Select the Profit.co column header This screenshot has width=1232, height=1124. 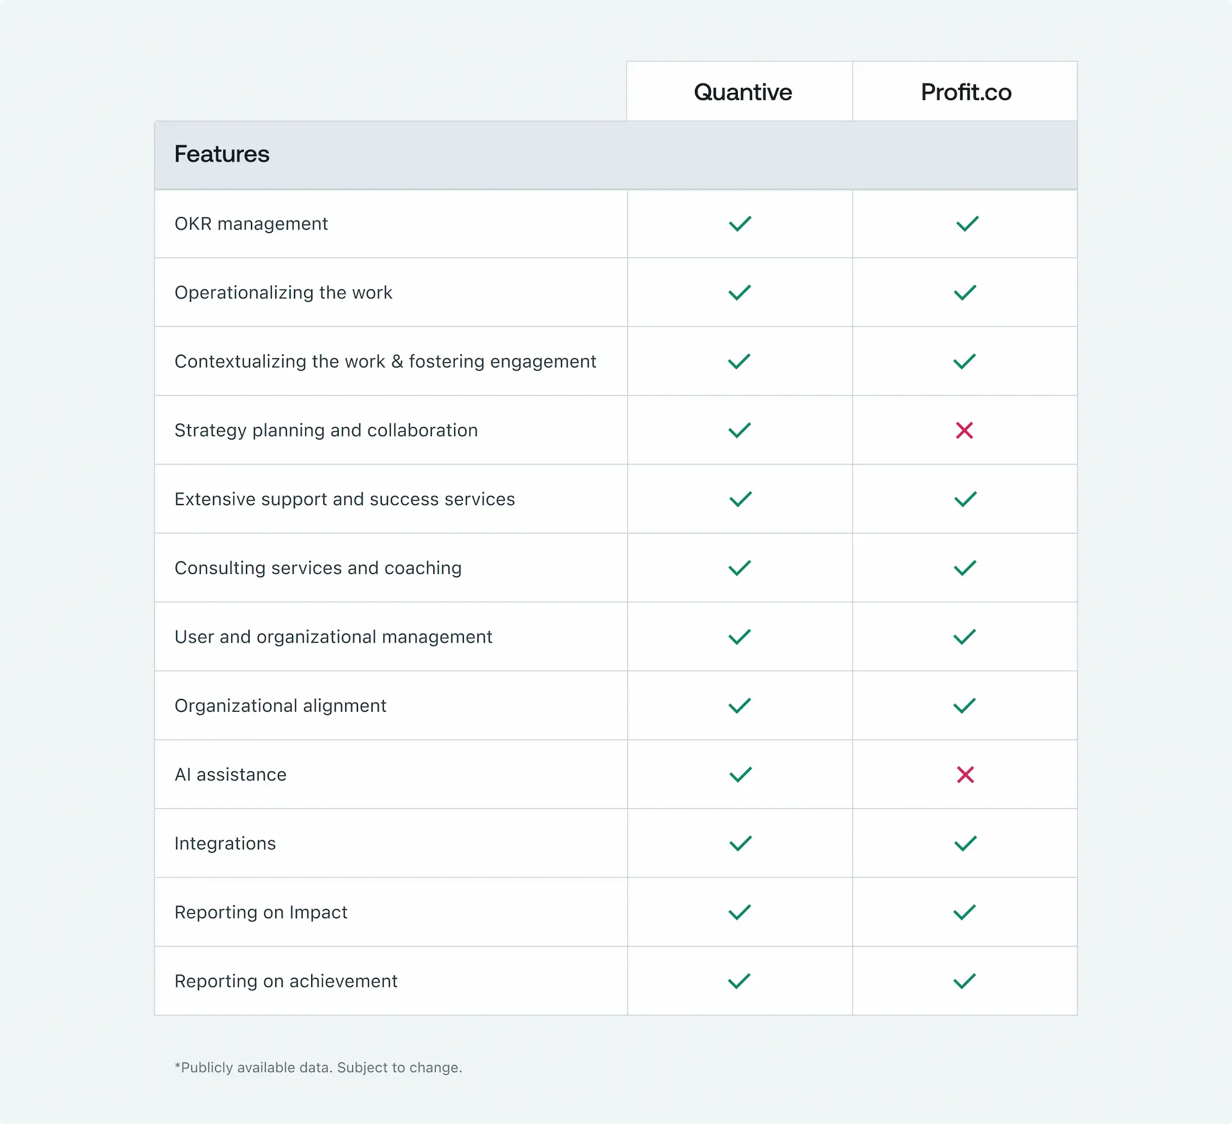click(966, 92)
